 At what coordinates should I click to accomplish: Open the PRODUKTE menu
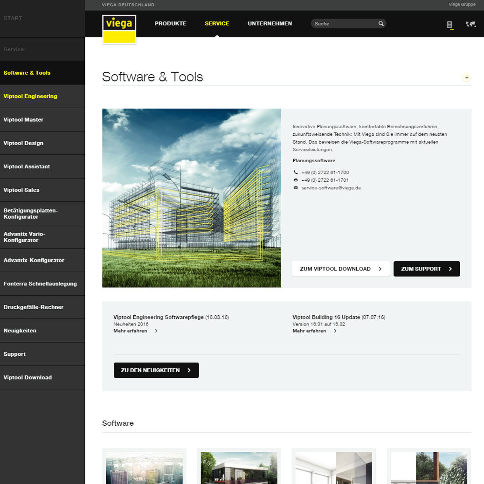[x=170, y=23]
